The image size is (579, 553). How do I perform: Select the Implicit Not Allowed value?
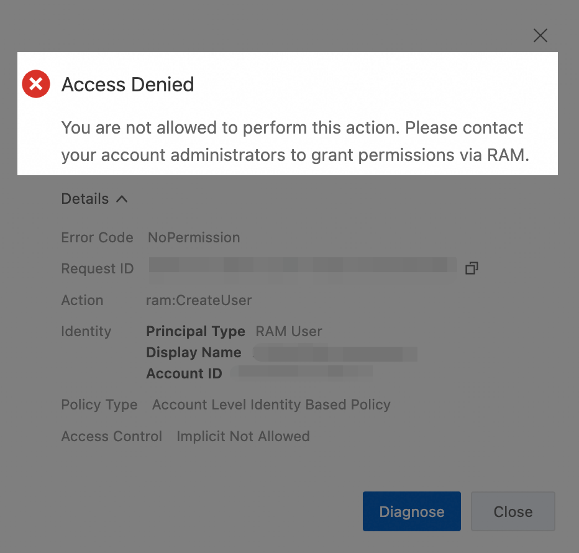[243, 436]
